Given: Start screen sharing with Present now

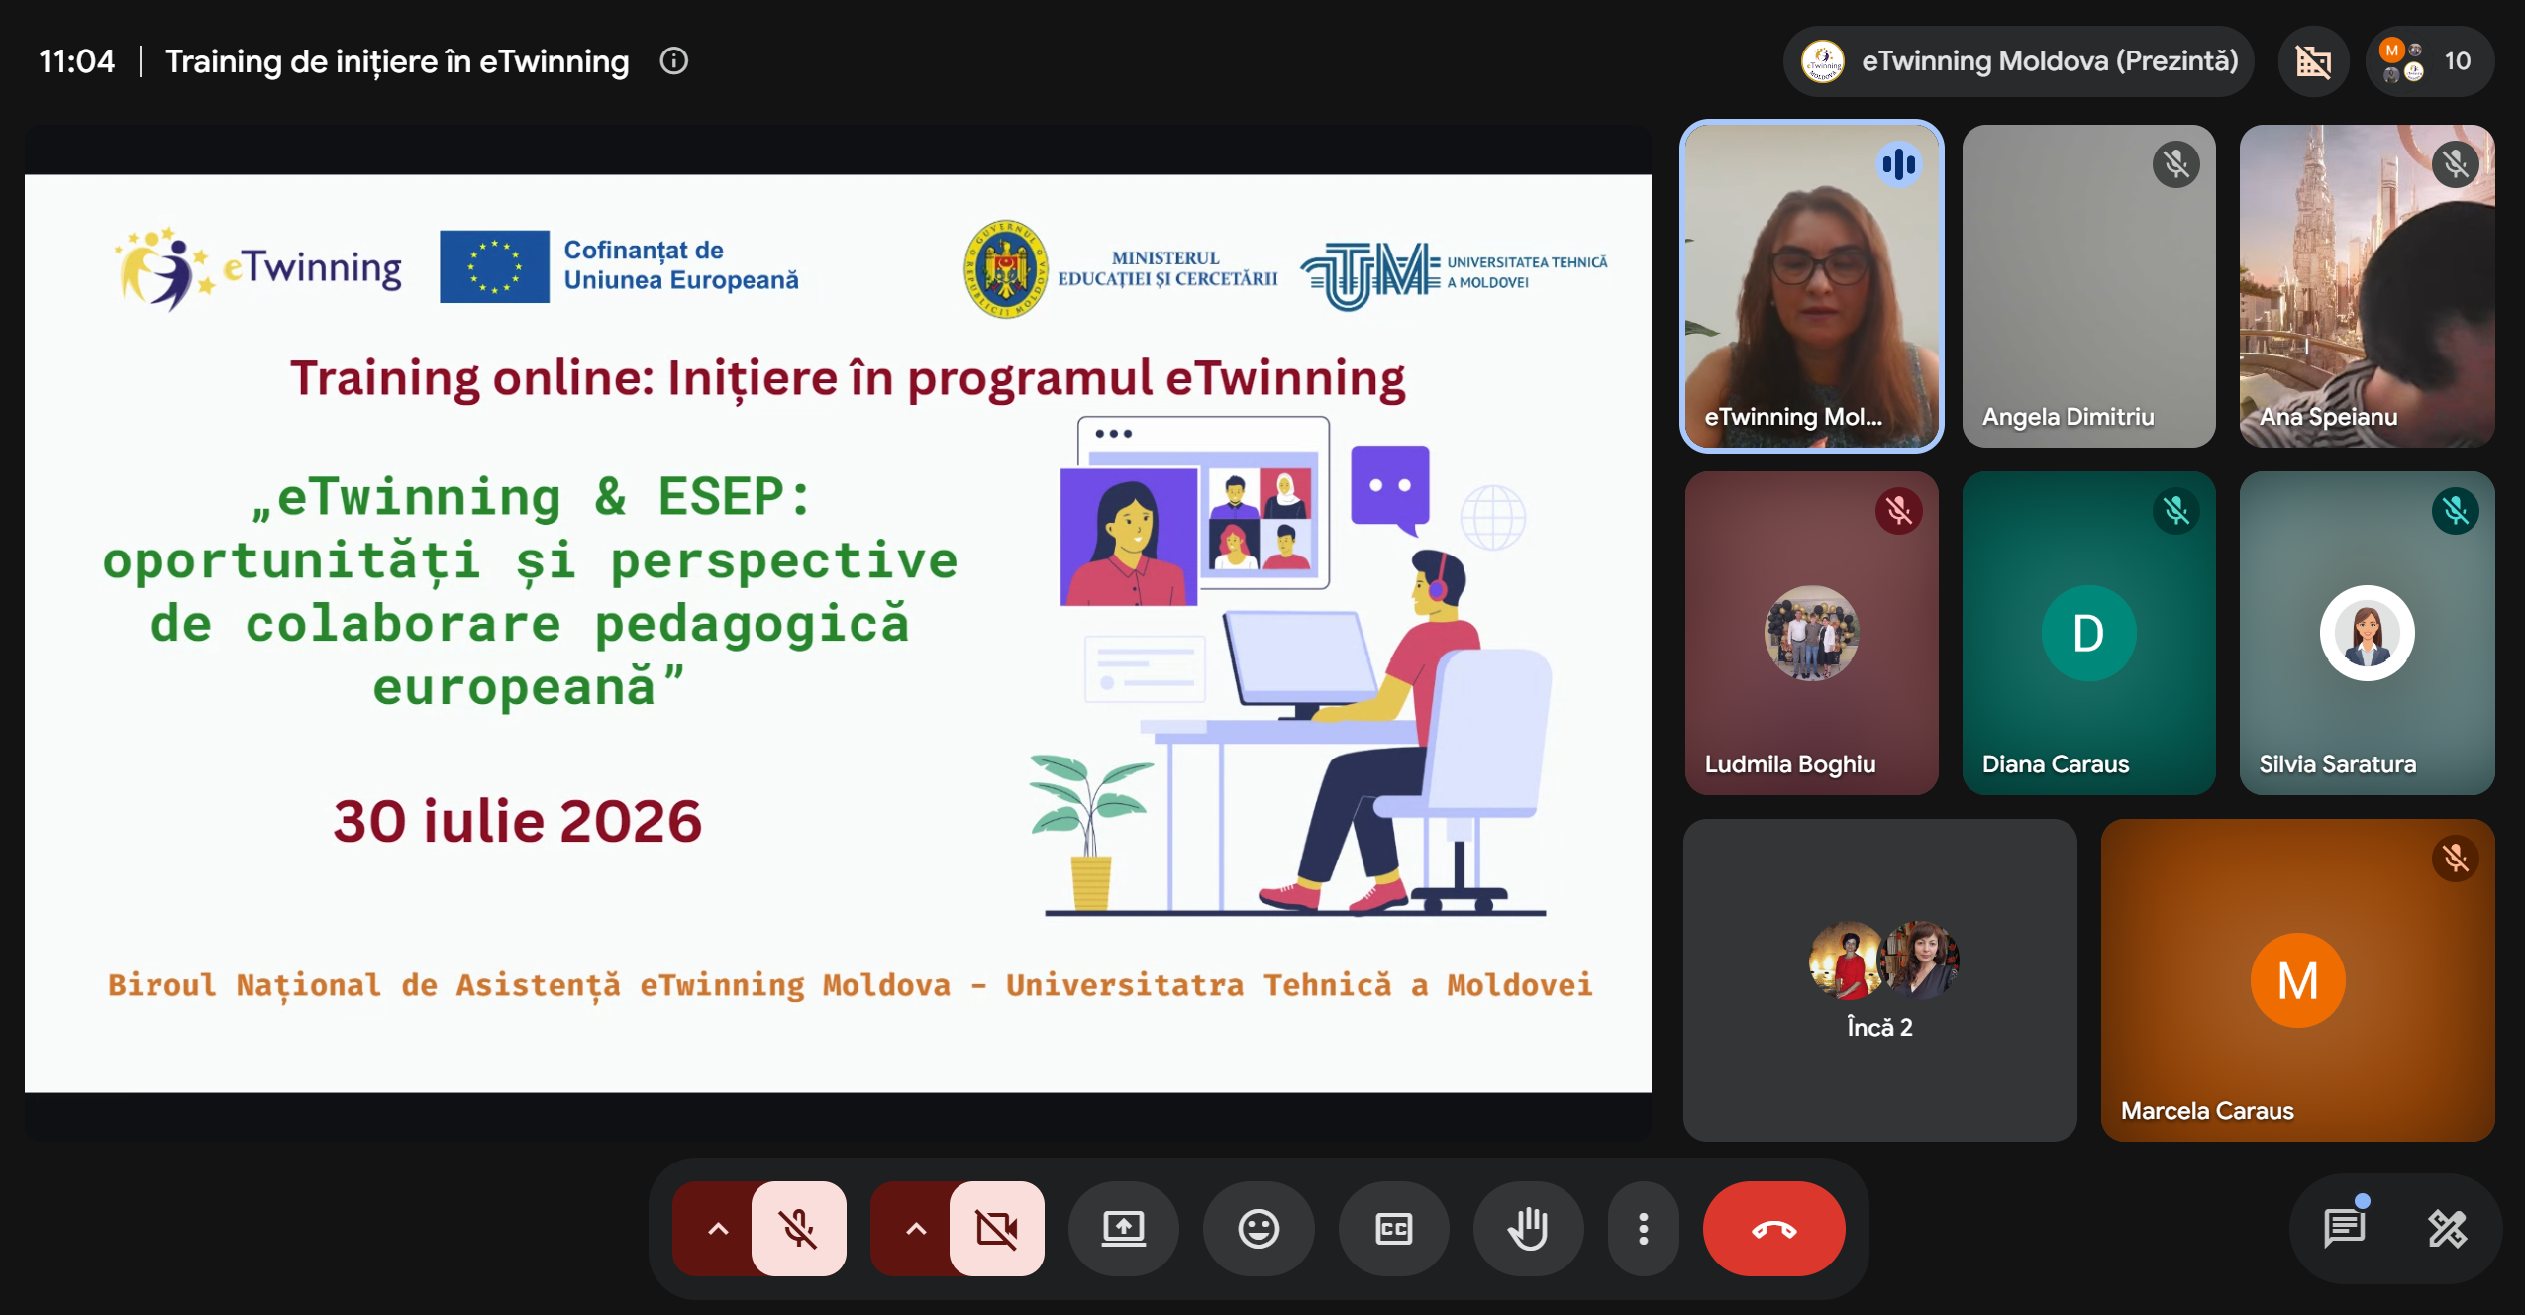Looking at the screenshot, I should coord(1124,1229).
